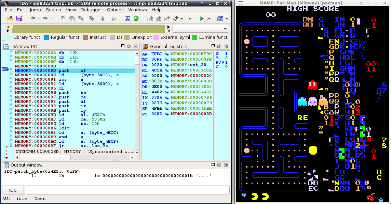Image resolution: width=391 pixels, height=204 pixels.
Task: Follow the HL register link MEMORY:00004CCA
Action: [191, 70]
